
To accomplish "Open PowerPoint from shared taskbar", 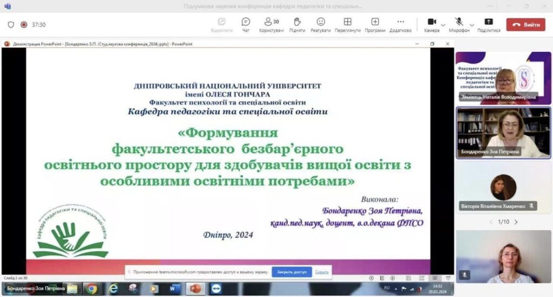I will coord(195,289).
